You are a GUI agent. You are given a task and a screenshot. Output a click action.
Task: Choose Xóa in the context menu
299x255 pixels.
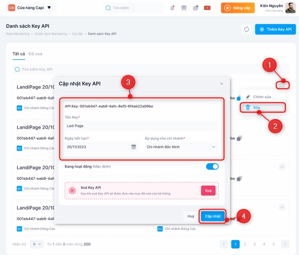[x=262, y=107]
